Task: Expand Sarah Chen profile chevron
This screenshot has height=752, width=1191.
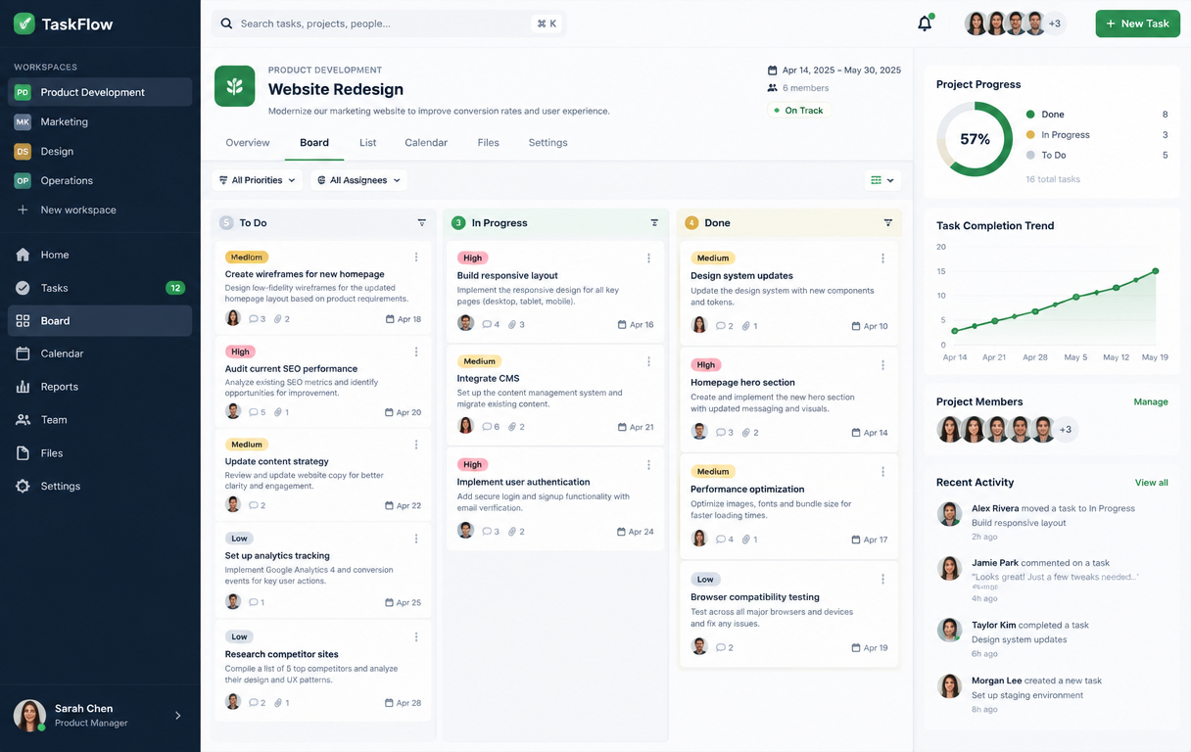Action: click(x=178, y=716)
